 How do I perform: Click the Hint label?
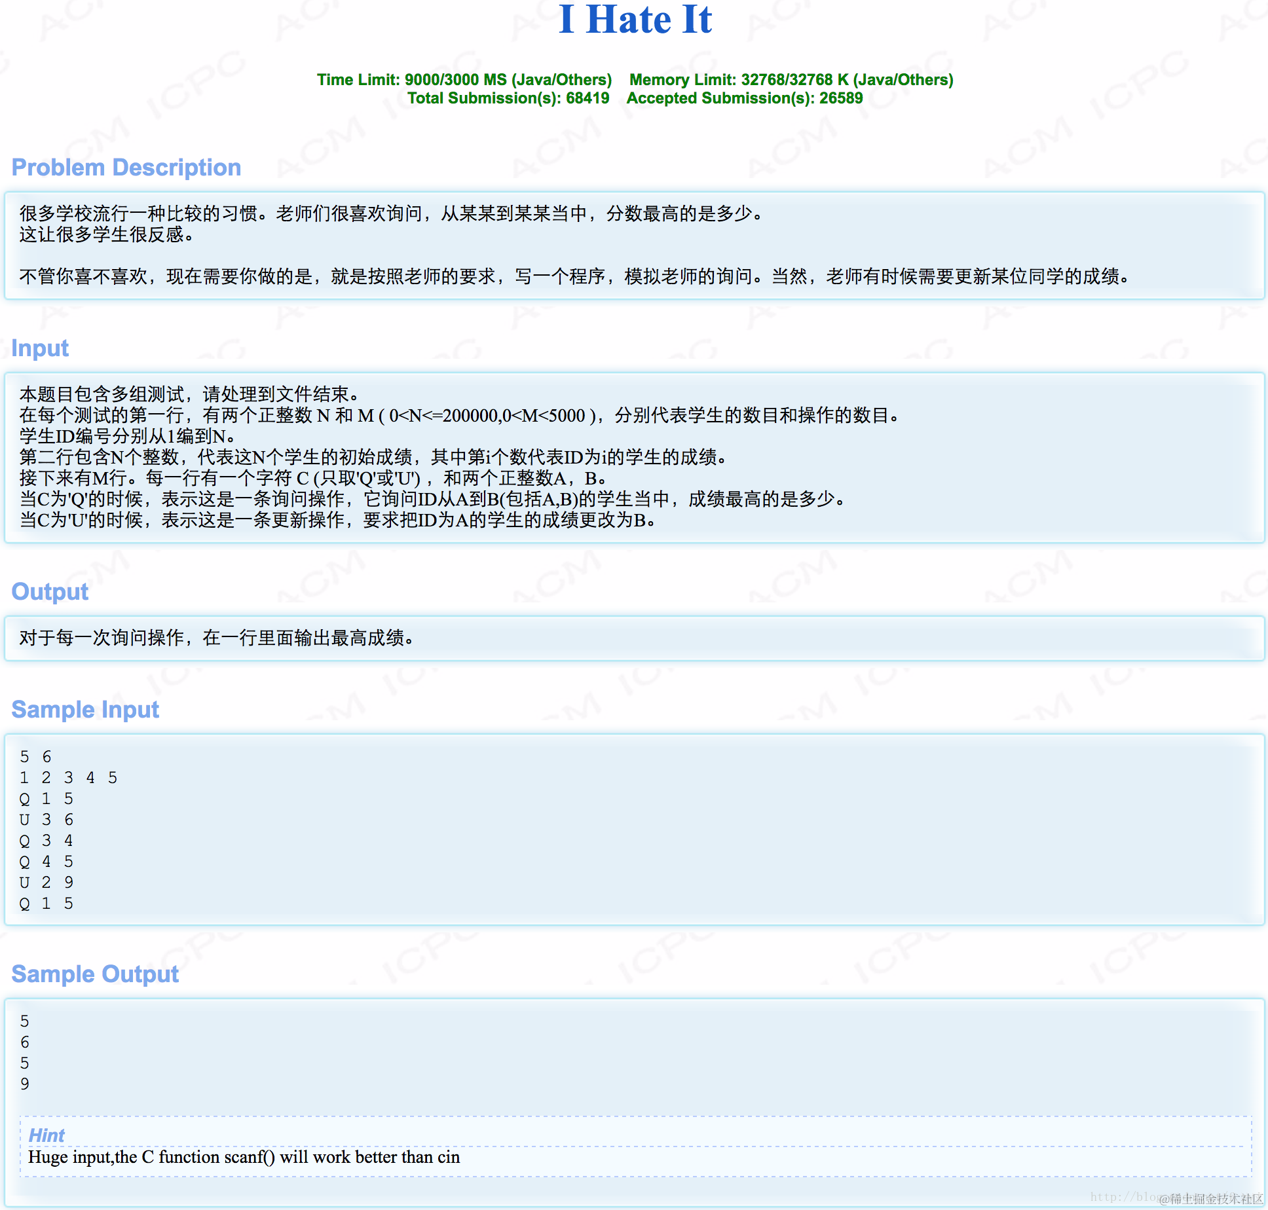pos(47,1135)
